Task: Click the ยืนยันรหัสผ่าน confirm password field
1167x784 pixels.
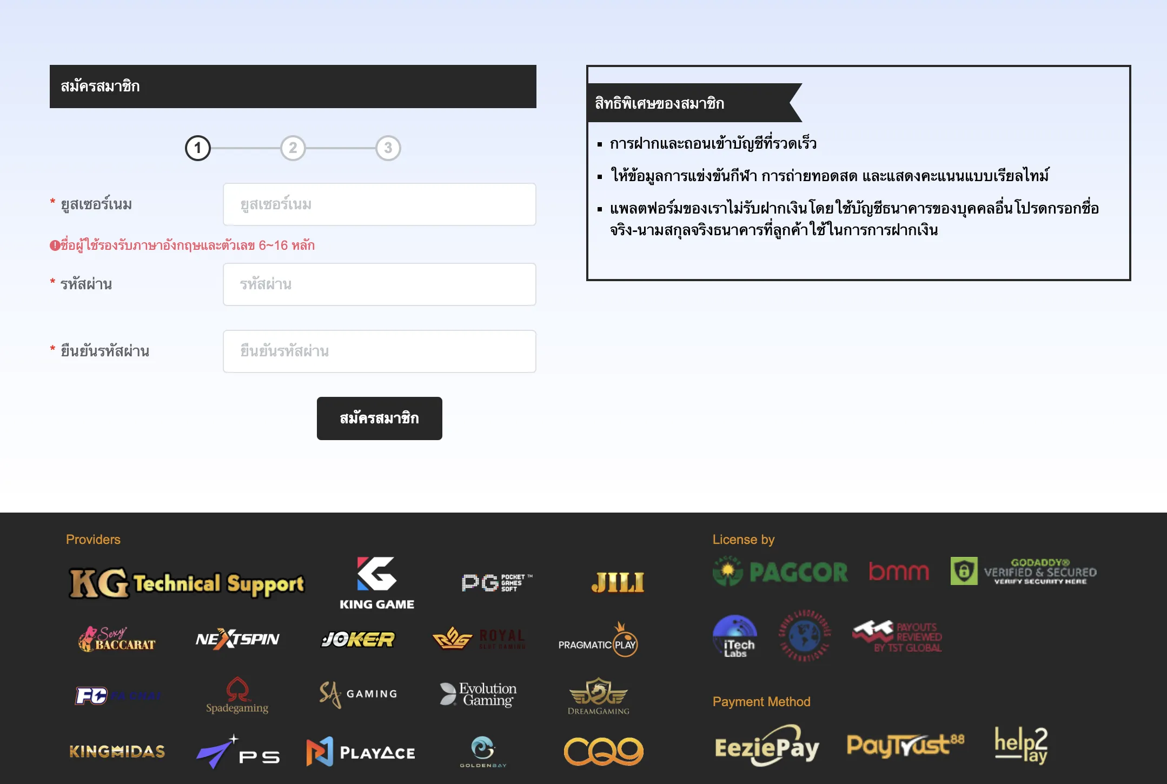Action: (379, 351)
